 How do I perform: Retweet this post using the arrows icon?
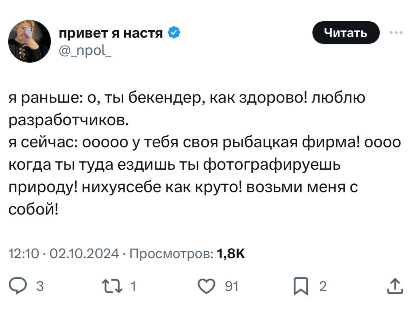[112, 286]
